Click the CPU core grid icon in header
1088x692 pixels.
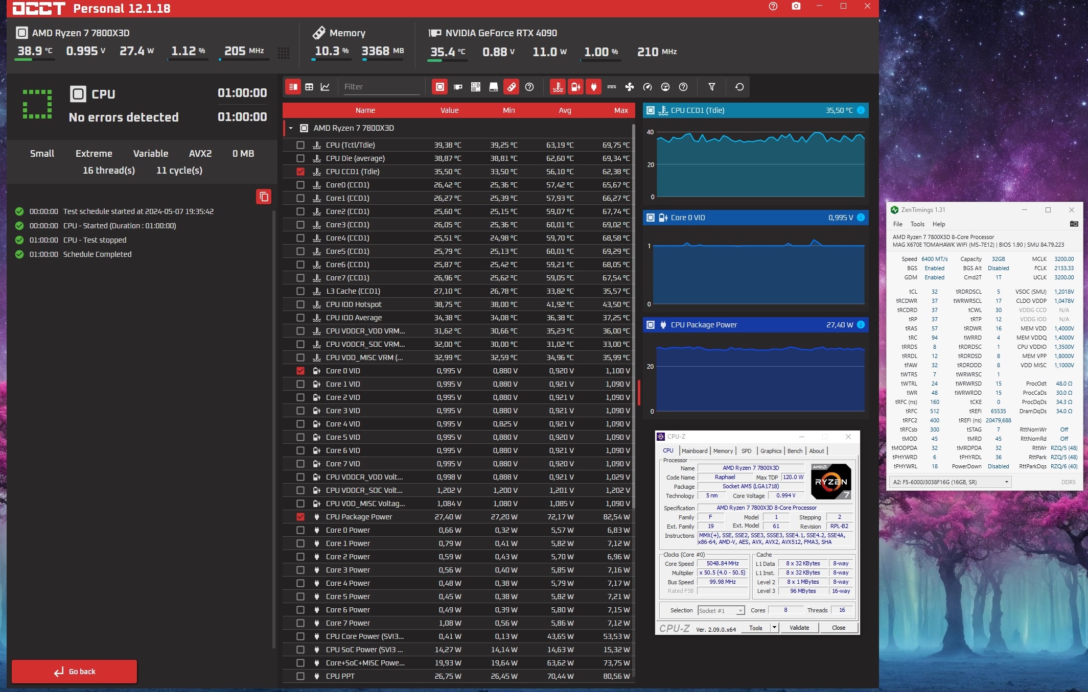(284, 53)
